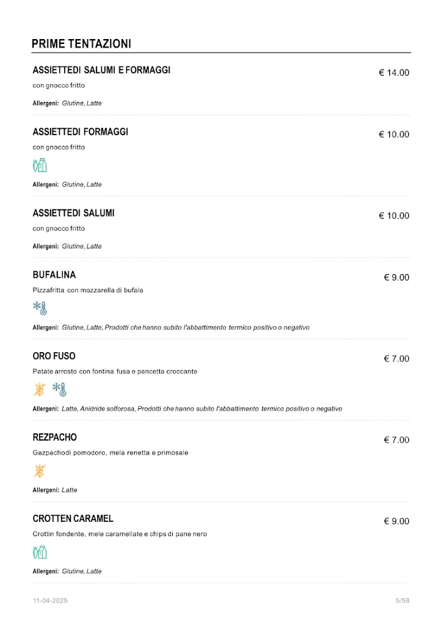
Task: Click the page number 5/58
Action: coord(402,601)
